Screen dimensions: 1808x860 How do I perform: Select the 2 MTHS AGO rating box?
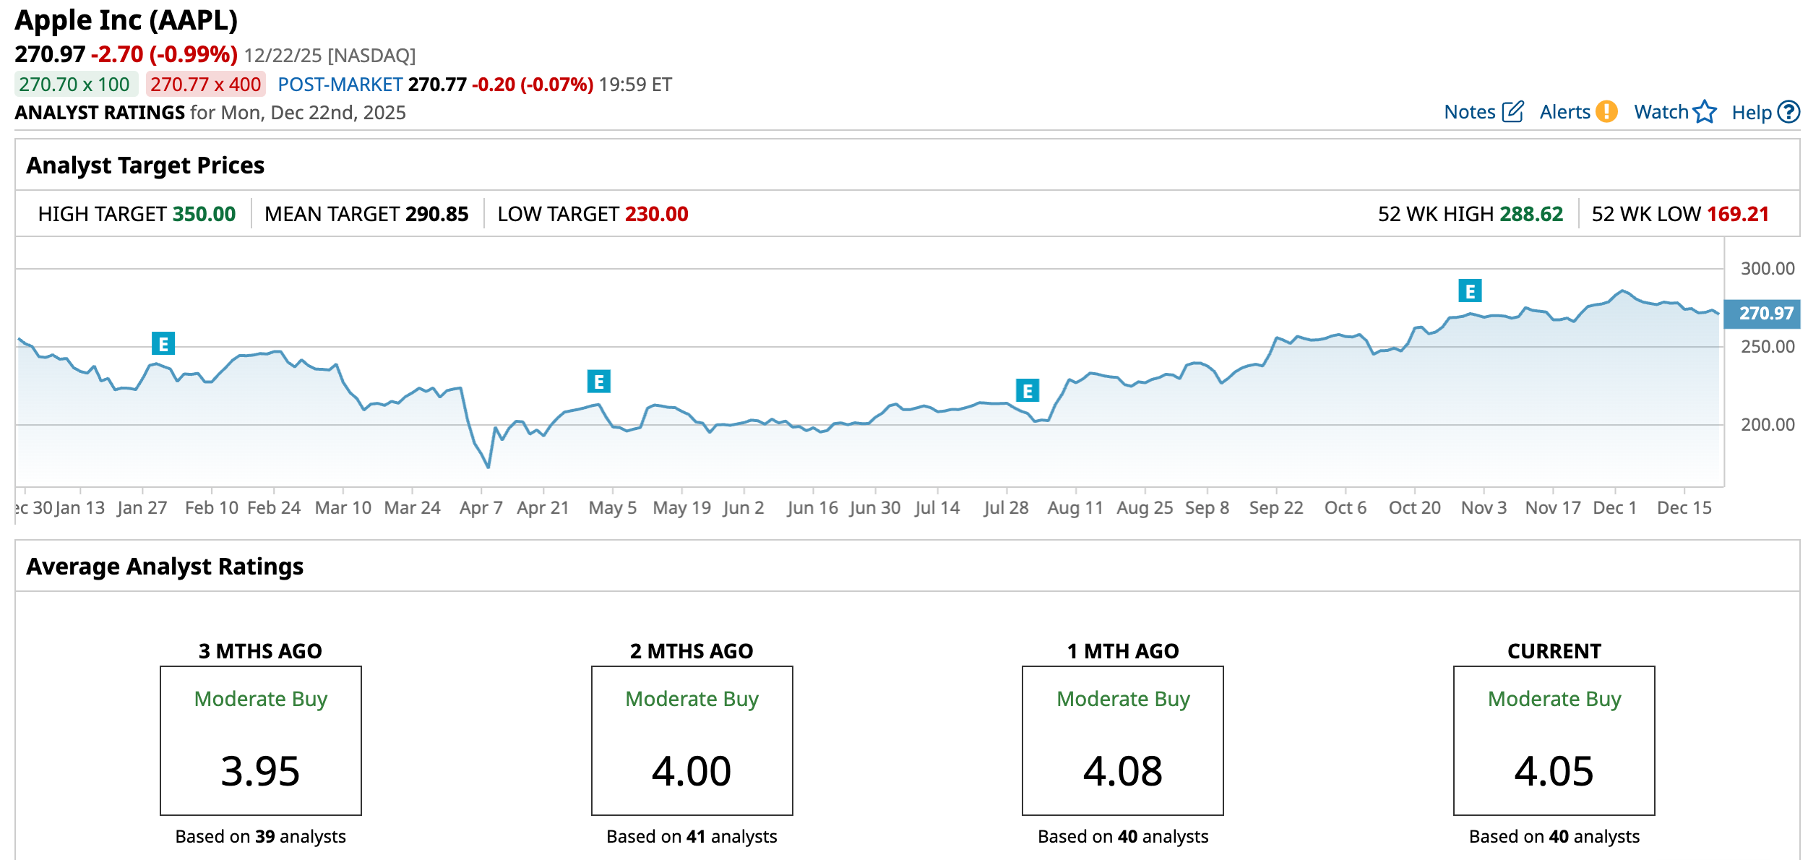pyautogui.click(x=692, y=740)
